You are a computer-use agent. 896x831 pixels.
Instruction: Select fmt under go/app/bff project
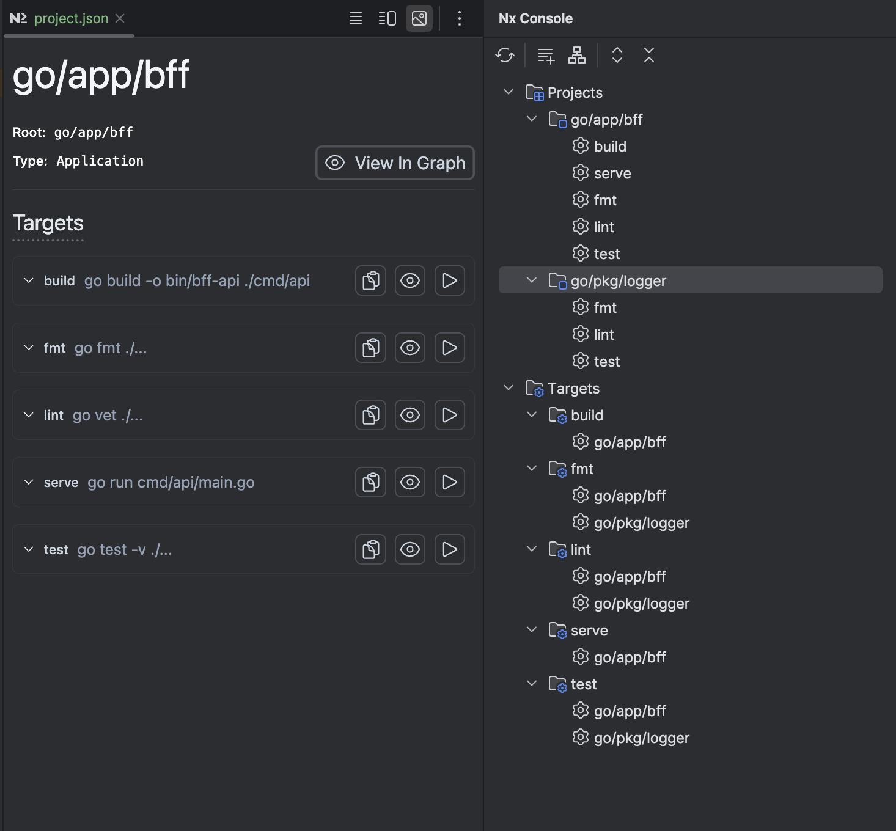[605, 200]
